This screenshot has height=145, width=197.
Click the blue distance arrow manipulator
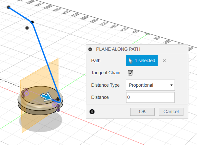(46, 97)
